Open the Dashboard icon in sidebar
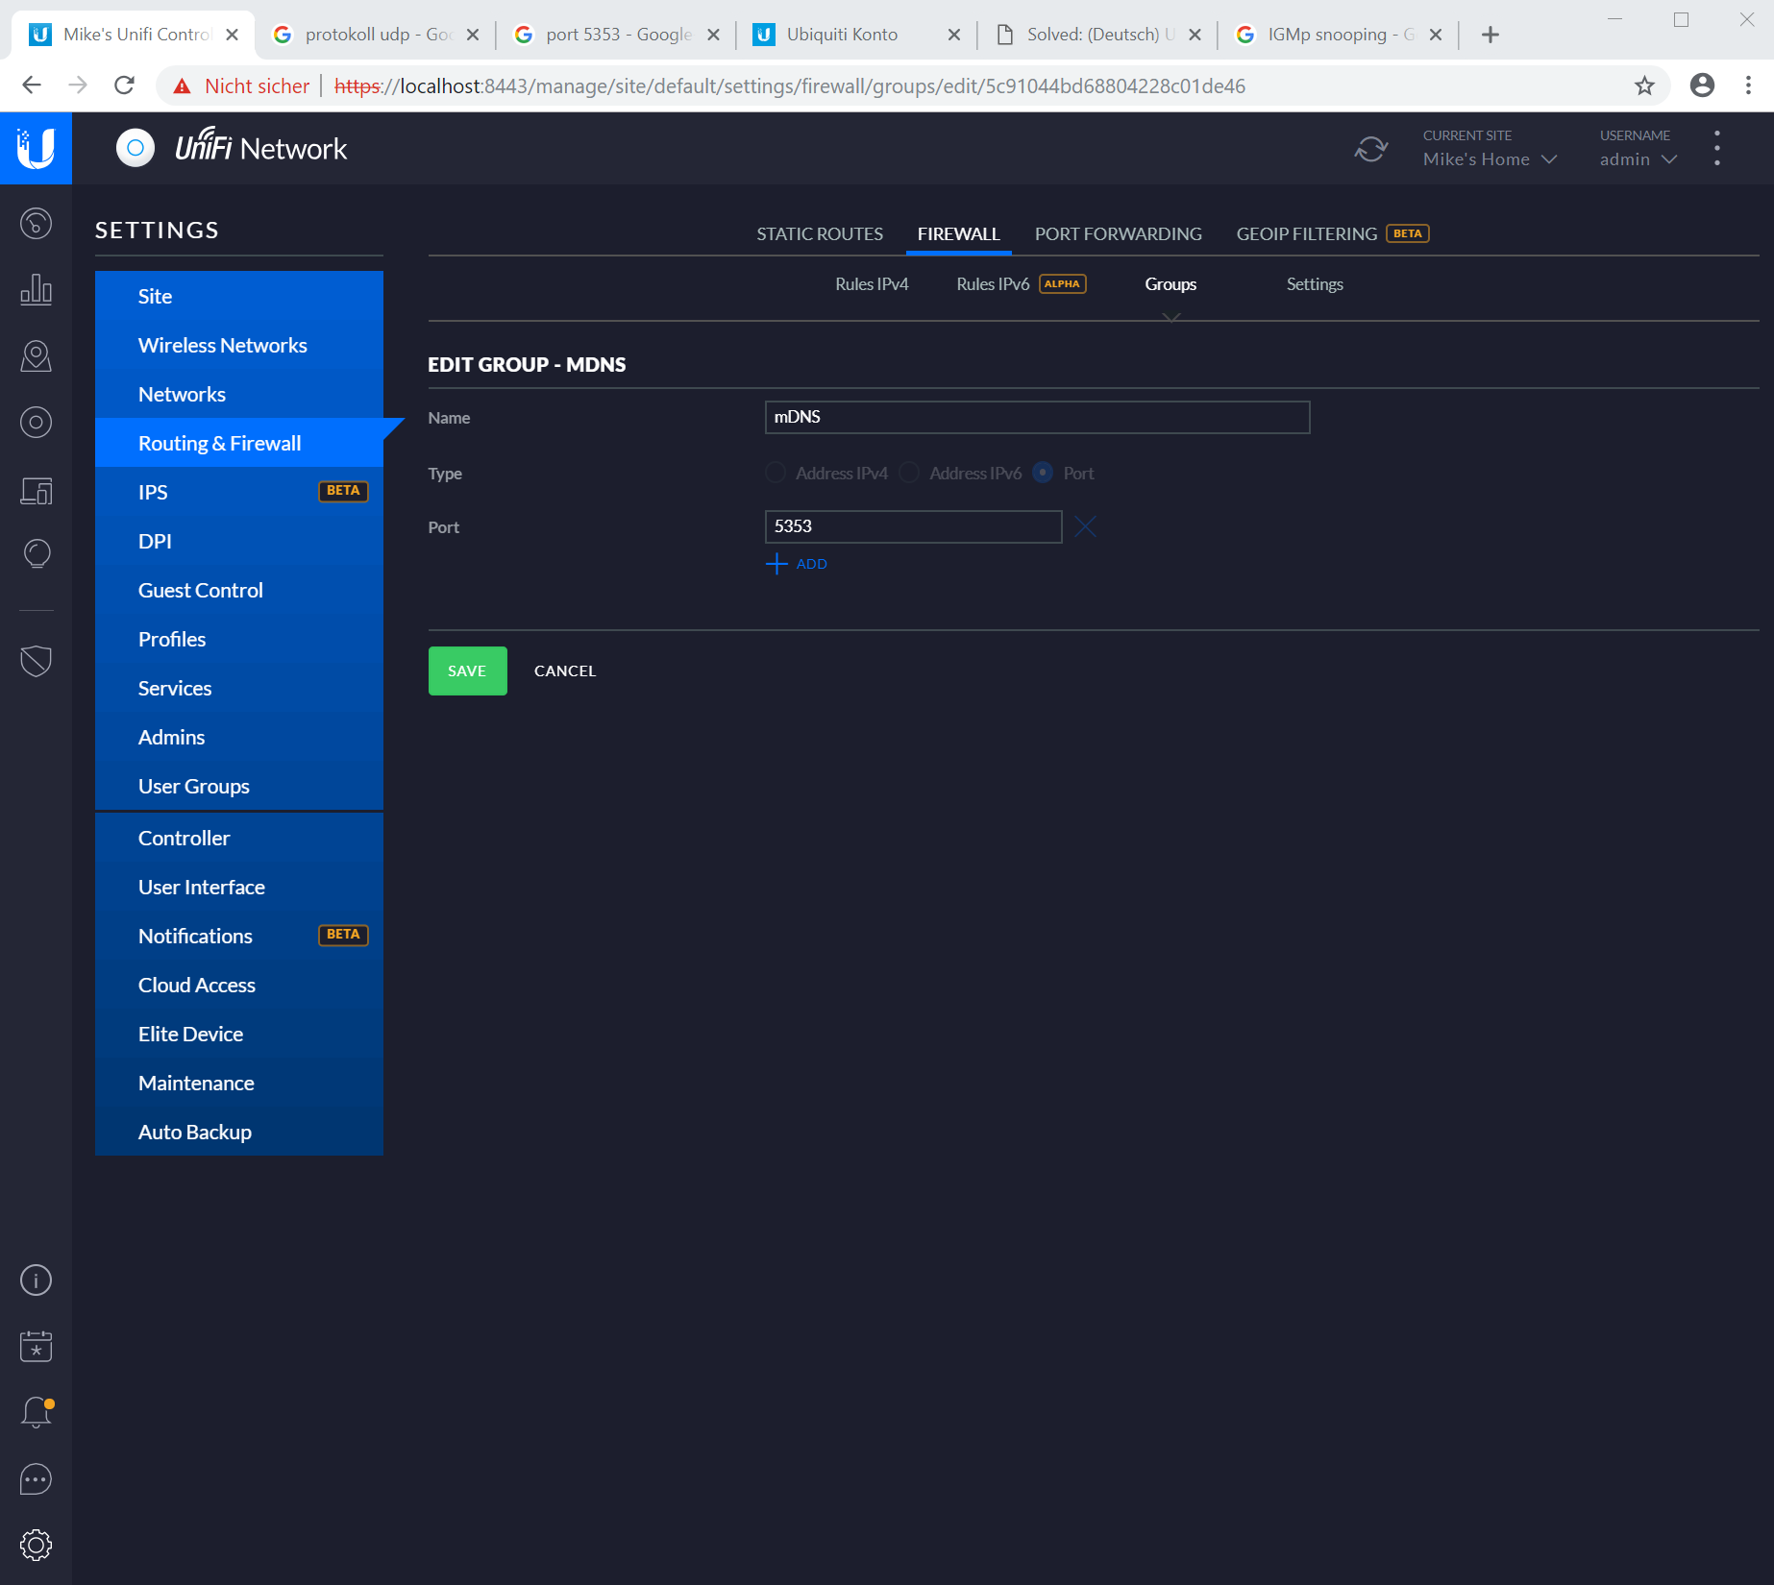Screen dimensions: 1774x1585 [36, 224]
